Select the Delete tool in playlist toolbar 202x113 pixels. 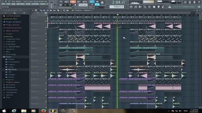(48, 10)
